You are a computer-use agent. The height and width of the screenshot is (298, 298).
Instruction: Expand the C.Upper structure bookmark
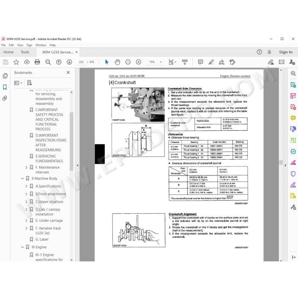coord(26,202)
